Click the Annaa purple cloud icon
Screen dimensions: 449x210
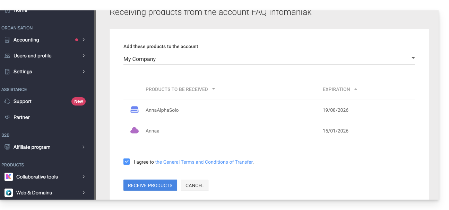(135, 131)
